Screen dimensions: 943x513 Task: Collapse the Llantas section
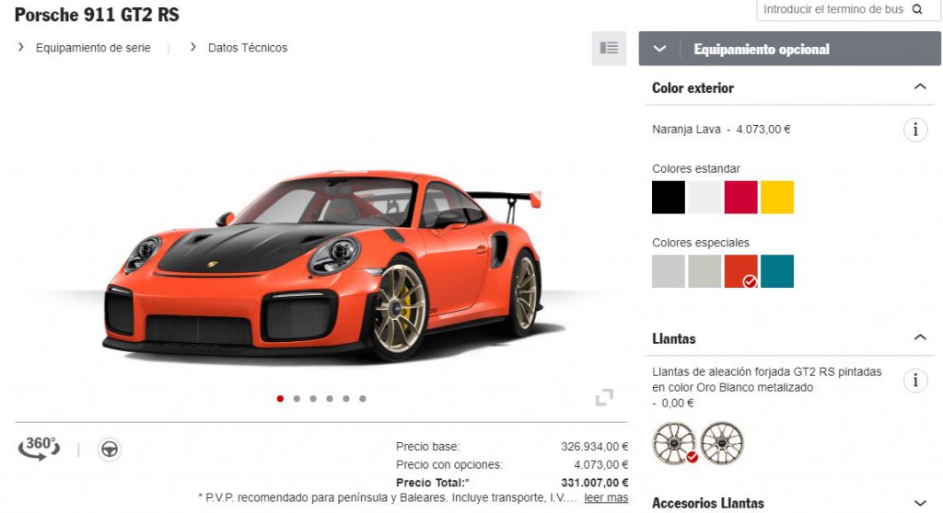pos(920,337)
